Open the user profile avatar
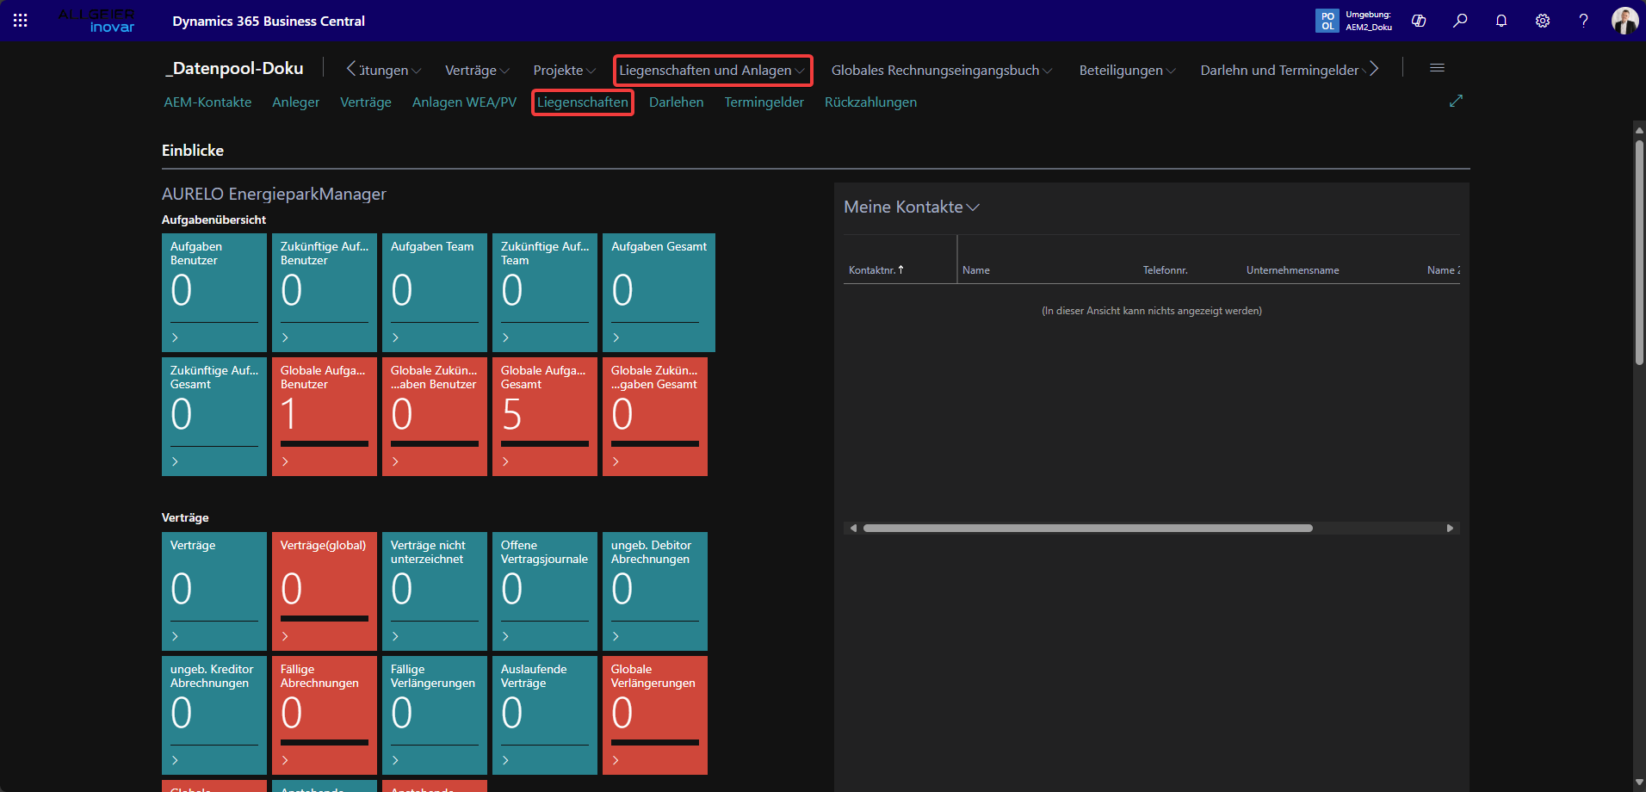Image resolution: width=1646 pixels, height=792 pixels. [1624, 21]
